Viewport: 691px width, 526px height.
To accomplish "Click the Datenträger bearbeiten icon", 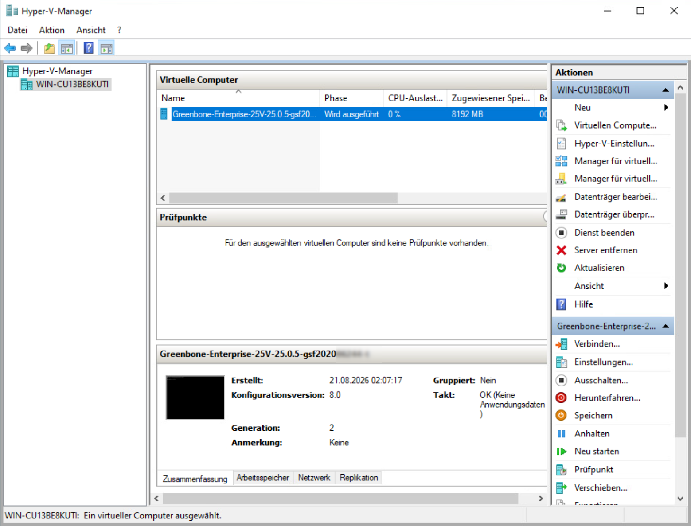I will click(561, 197).
